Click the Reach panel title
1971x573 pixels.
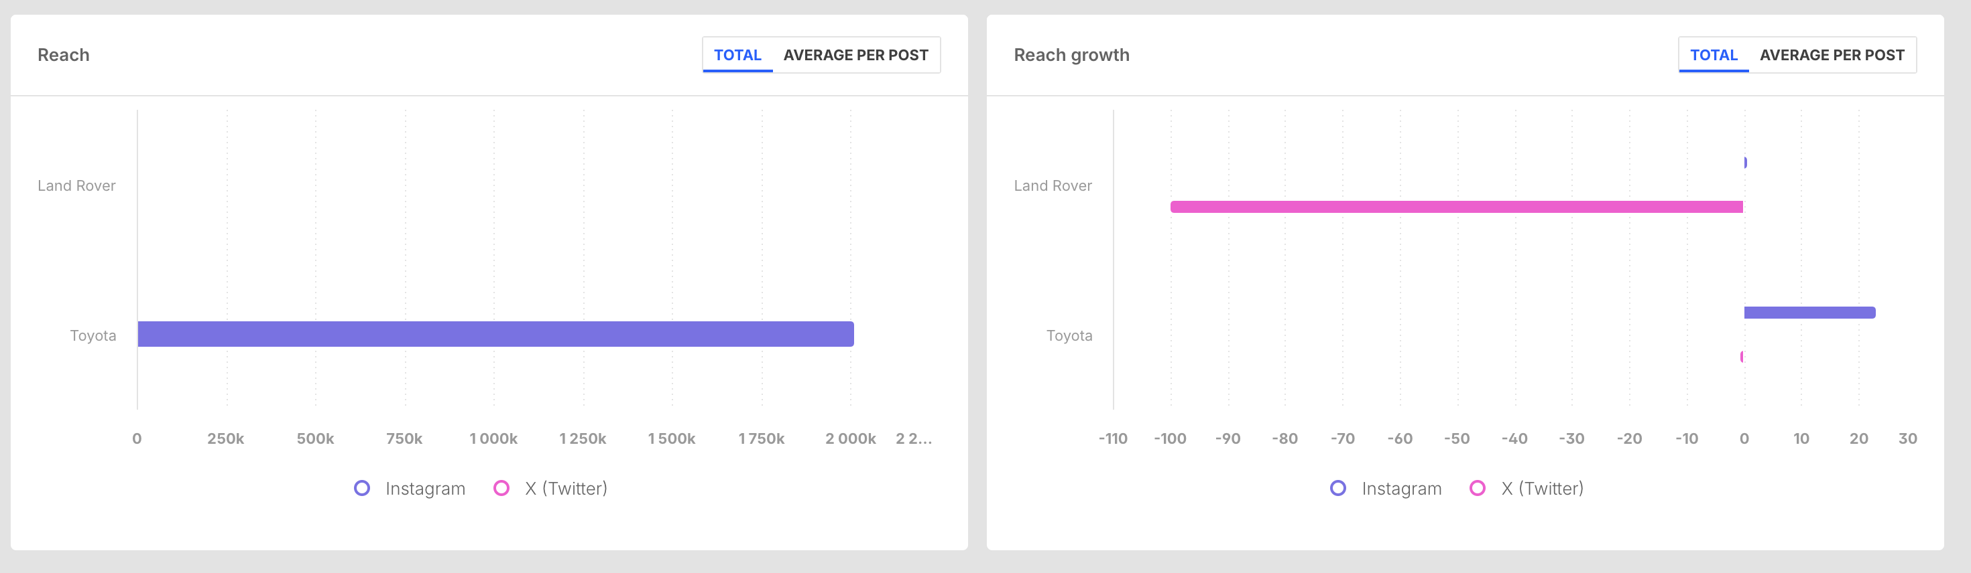click(x=64, y=55)
